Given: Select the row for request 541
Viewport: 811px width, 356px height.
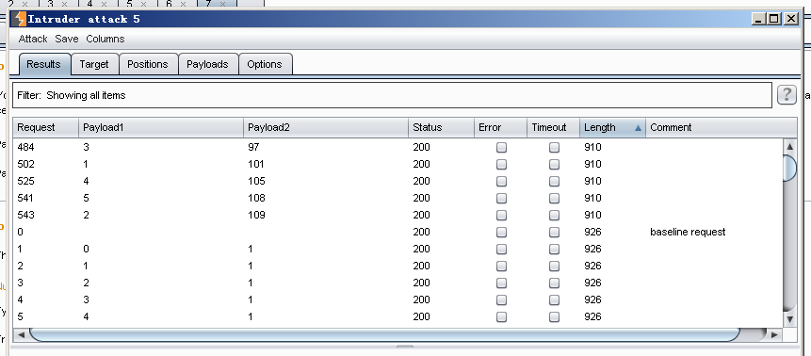Looking at the screenshot, I should 398,198.
